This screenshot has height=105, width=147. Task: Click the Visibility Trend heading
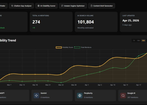(8, 40)
